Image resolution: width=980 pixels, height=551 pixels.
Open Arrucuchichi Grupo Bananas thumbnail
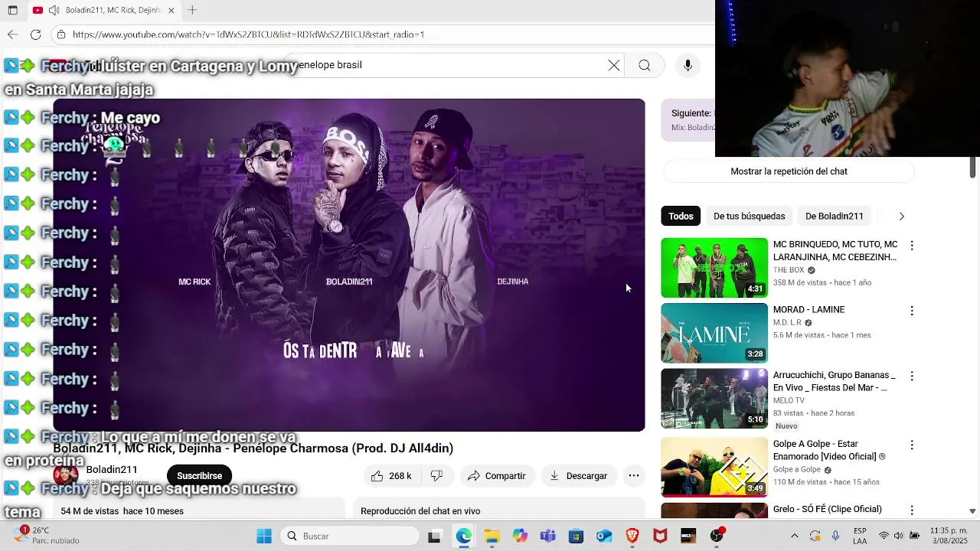(714, 398)
